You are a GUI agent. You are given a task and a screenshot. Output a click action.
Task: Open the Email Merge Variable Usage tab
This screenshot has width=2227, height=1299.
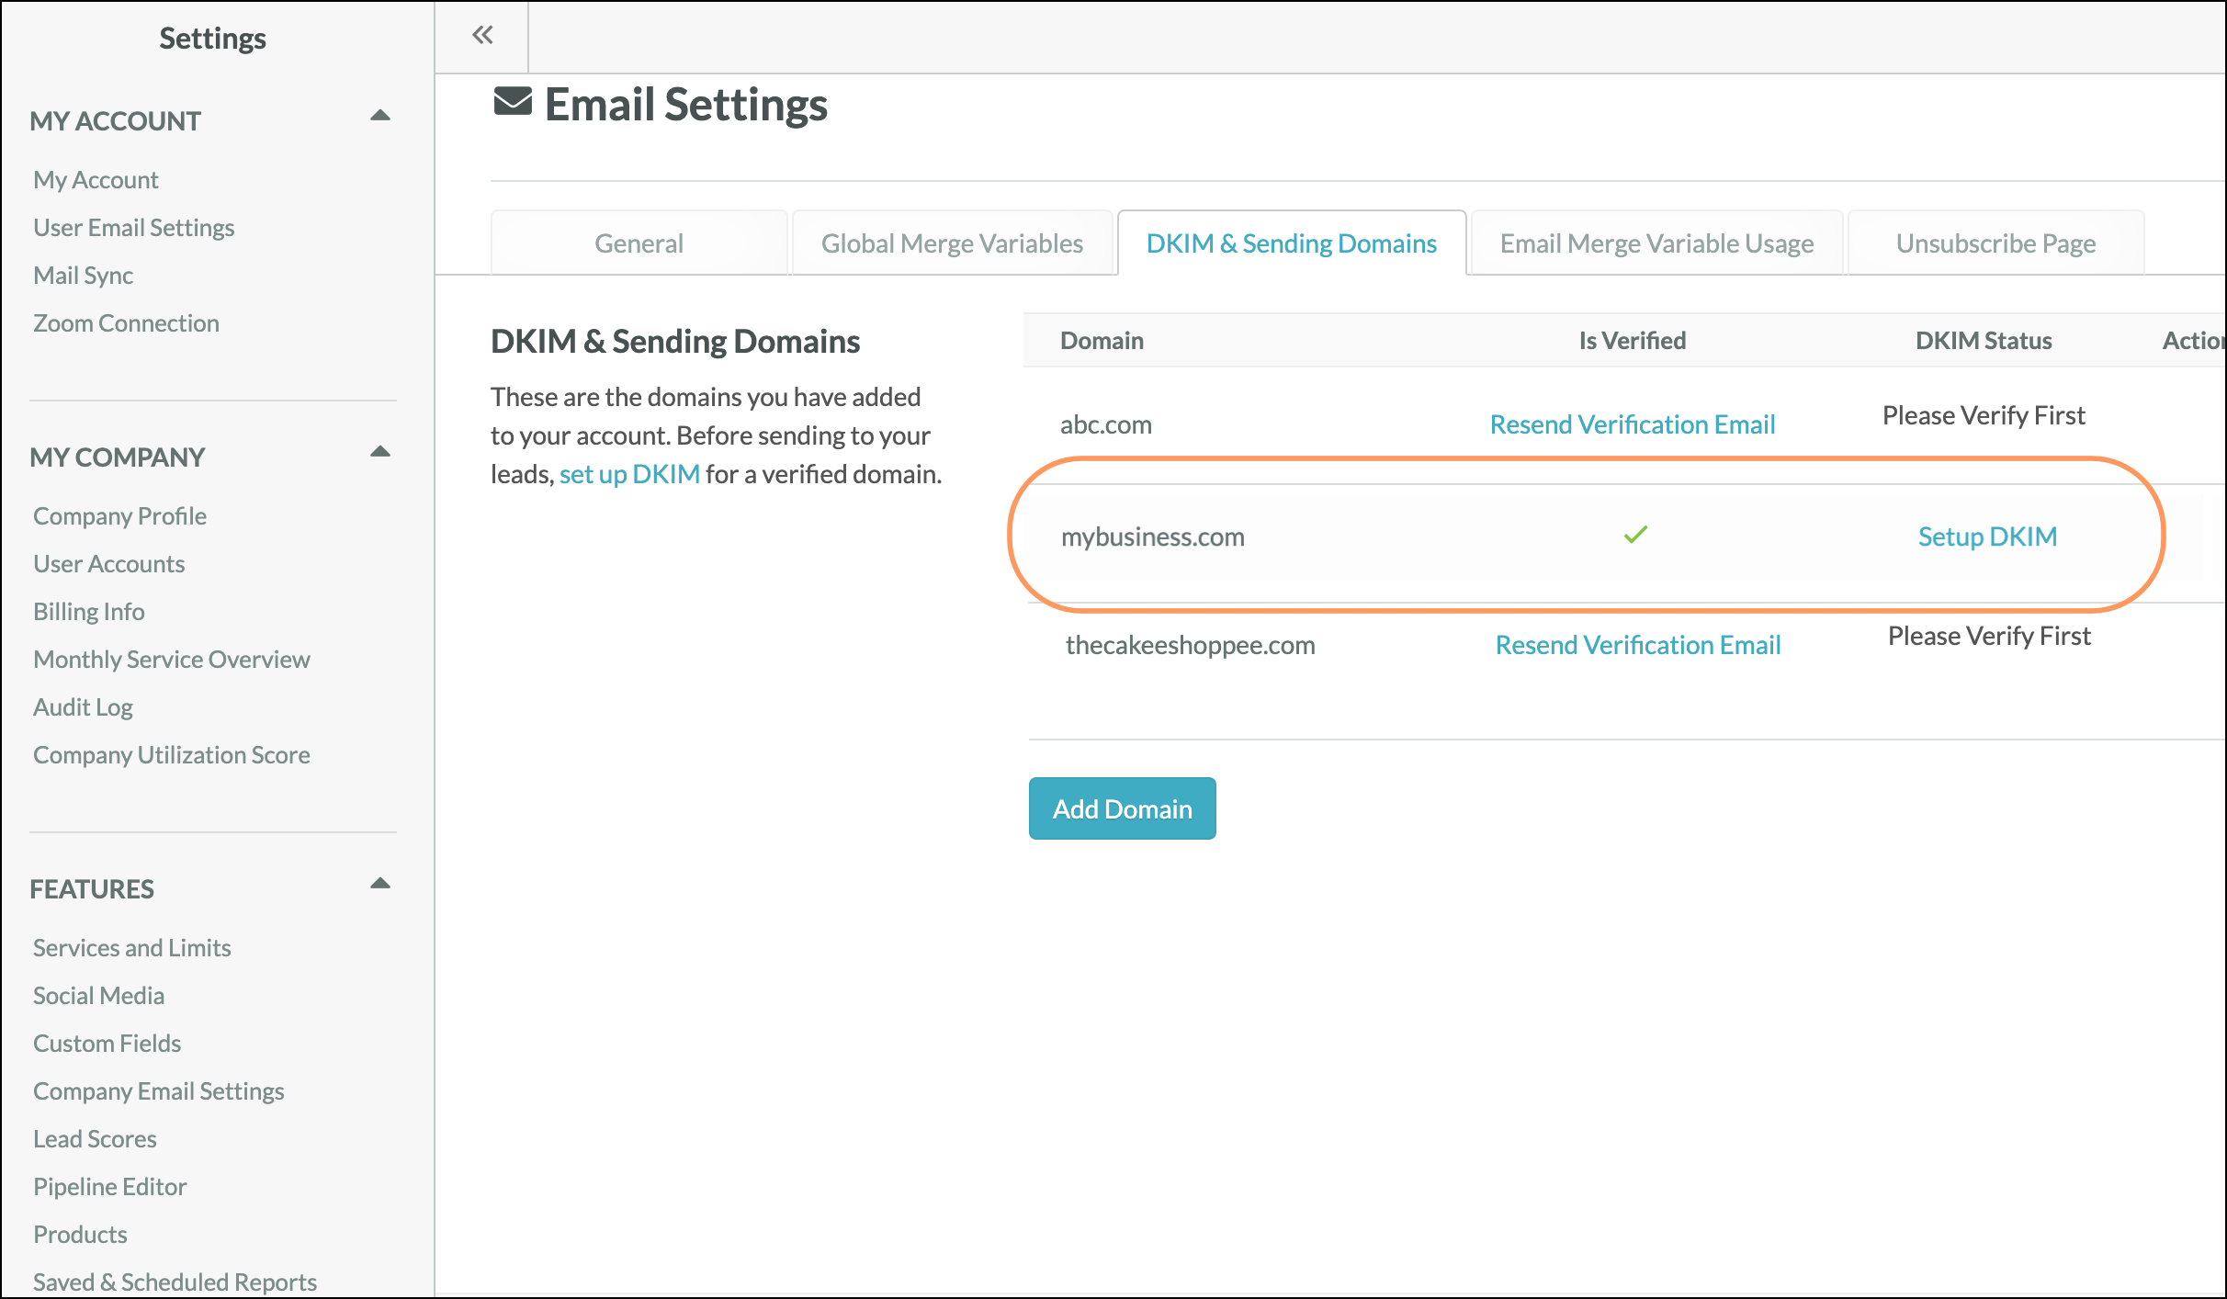point(1657,243)
